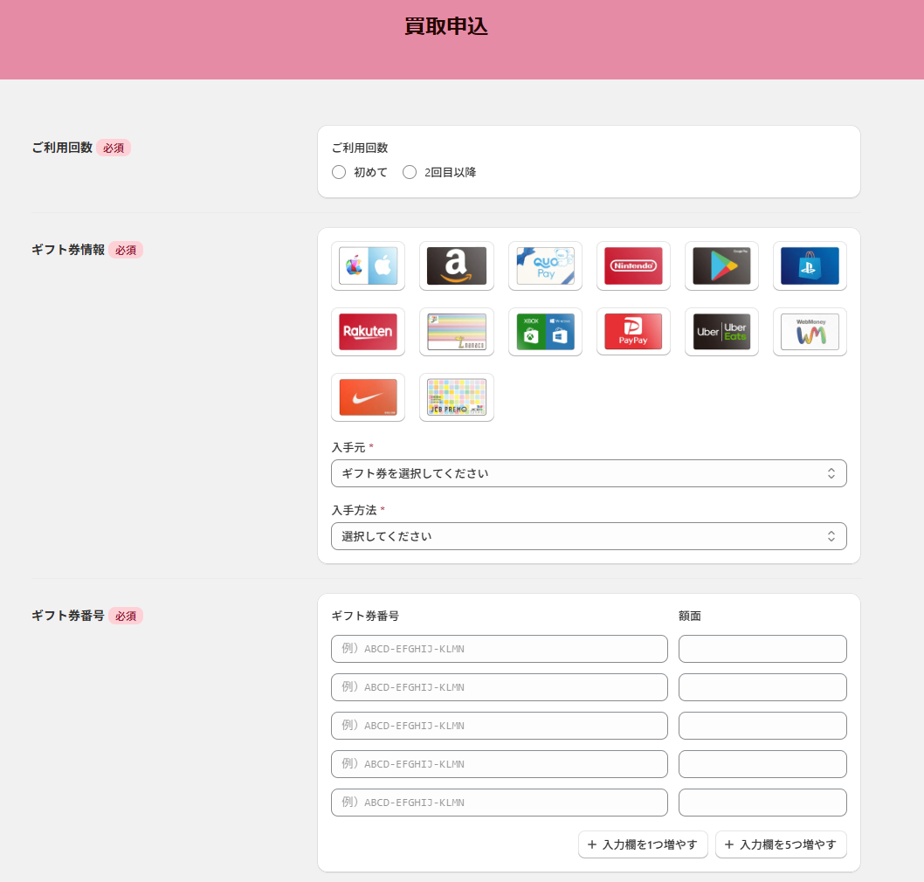Click the 買取申込 page heading

coord(446,26)
